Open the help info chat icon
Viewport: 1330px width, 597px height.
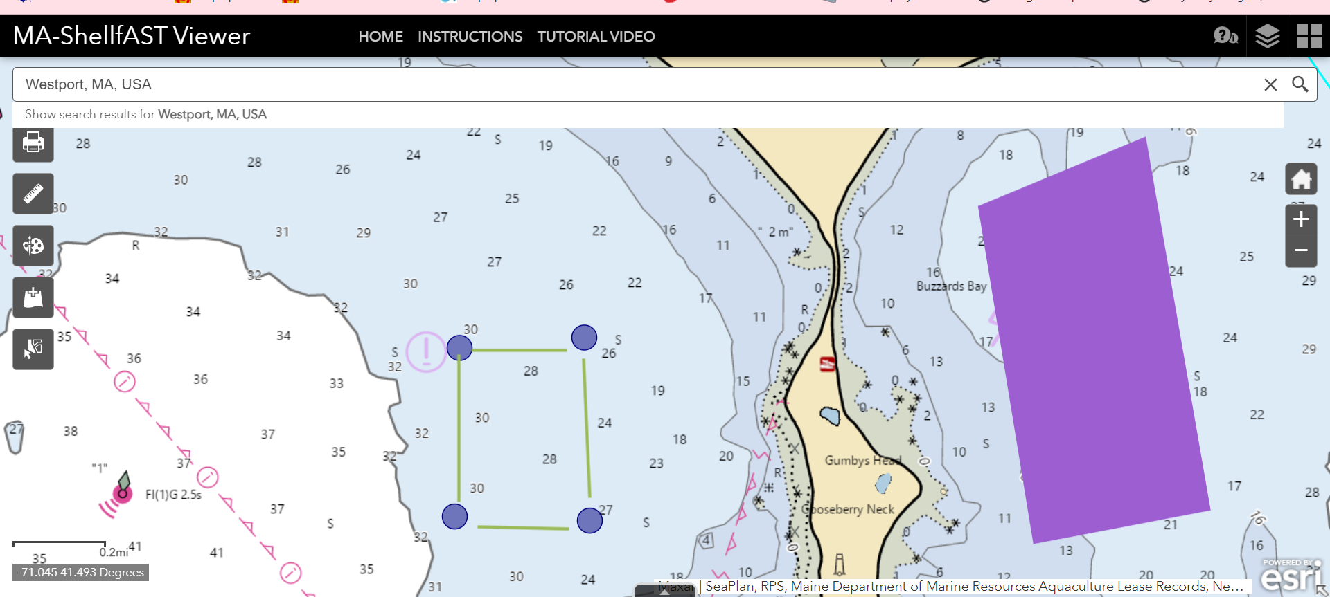1225,36
